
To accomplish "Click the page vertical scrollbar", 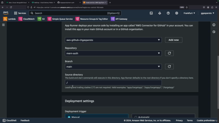I will click(x=218, y=82).
